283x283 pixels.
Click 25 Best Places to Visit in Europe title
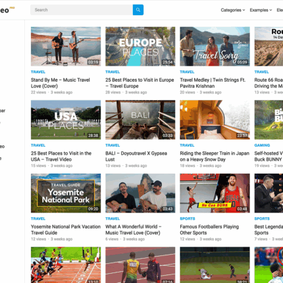pyautogui.click(x=140, y=83)
